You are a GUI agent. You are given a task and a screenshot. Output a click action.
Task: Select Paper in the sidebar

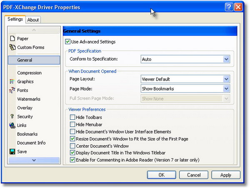pos(34,38)
